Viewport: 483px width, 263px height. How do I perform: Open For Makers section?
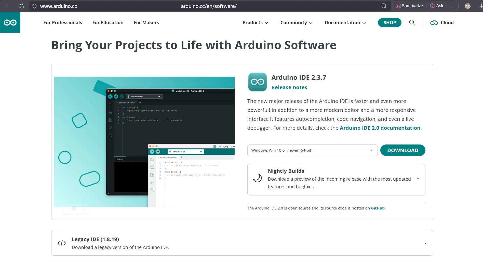(x=146, y=22)
